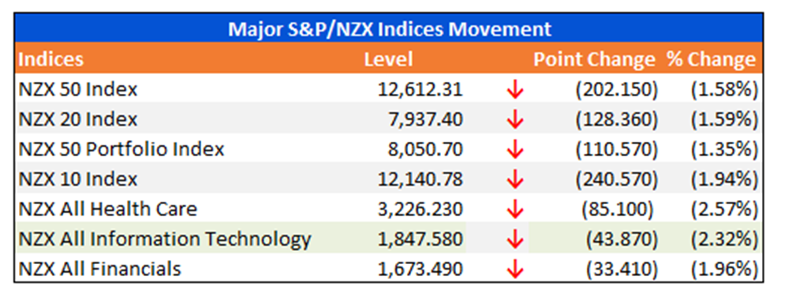This screenshot has height=298, width=788.
Task: Select the NZX All Financials level 1,673.490
Action: coord(420,270)
